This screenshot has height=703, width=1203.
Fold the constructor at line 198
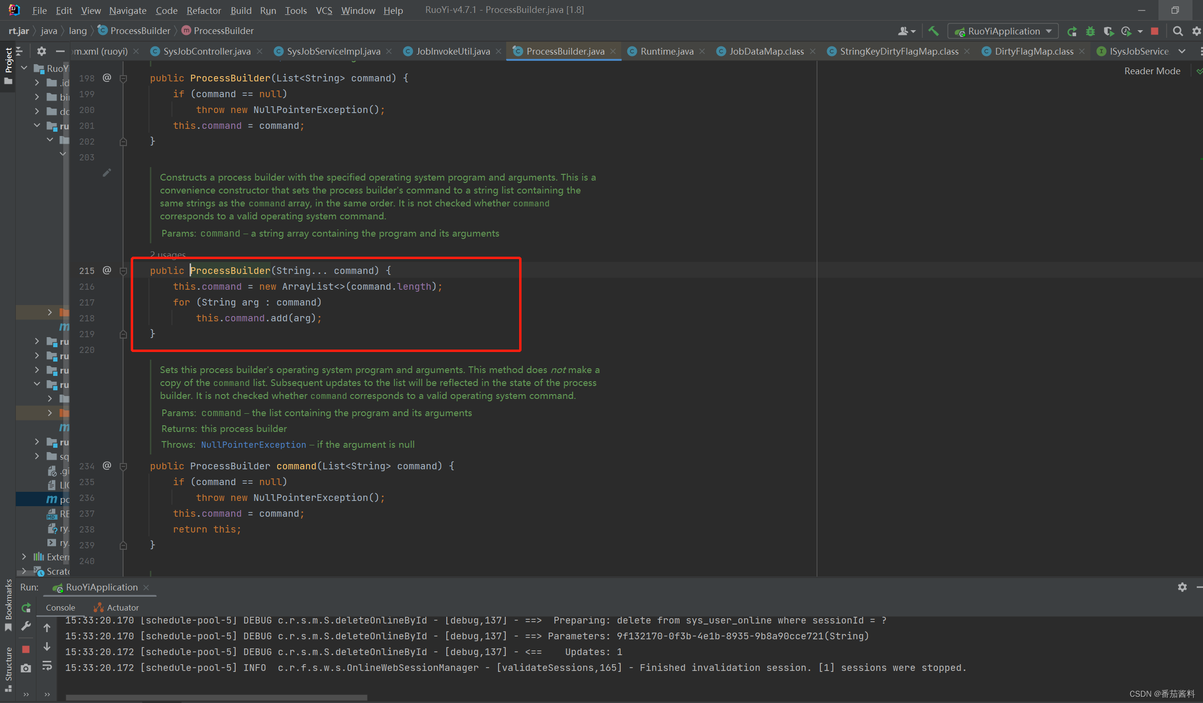pyautogui.click(x=123, y=79)
